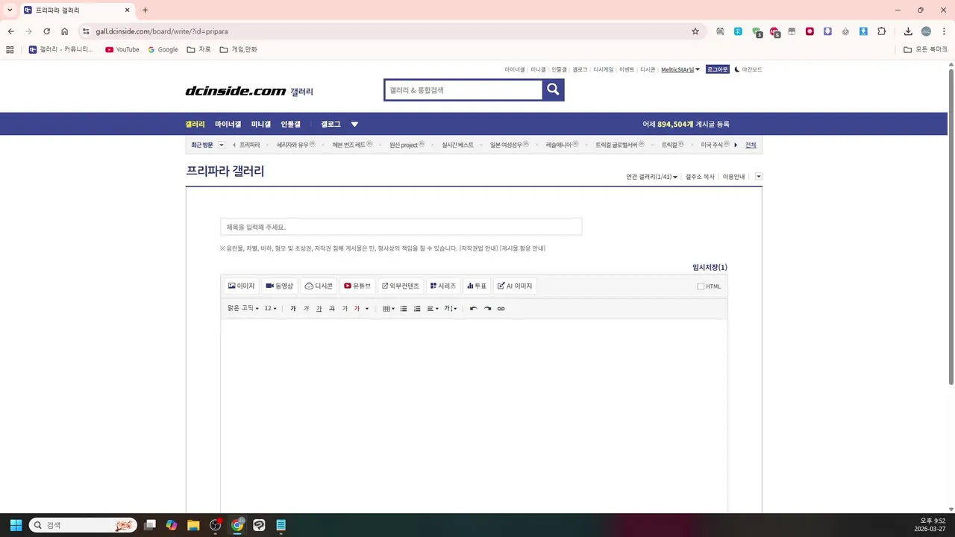Open the insert table dropdown

coord(388,309)
